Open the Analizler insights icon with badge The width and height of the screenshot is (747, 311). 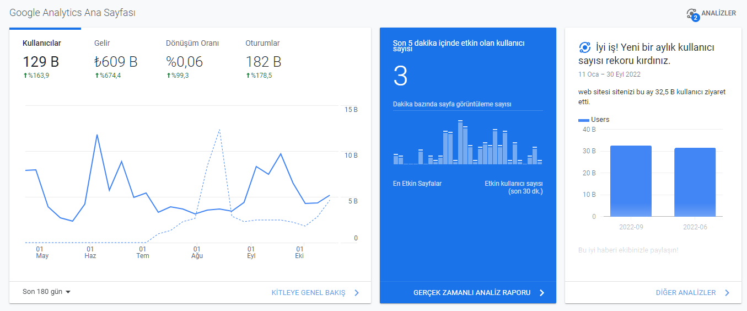pyautogui.click(x=692, y=14)
